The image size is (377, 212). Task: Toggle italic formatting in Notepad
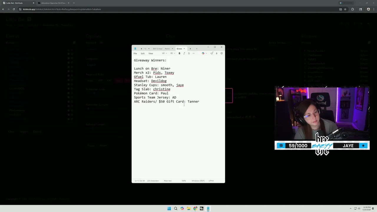click(x=184, y=53)
